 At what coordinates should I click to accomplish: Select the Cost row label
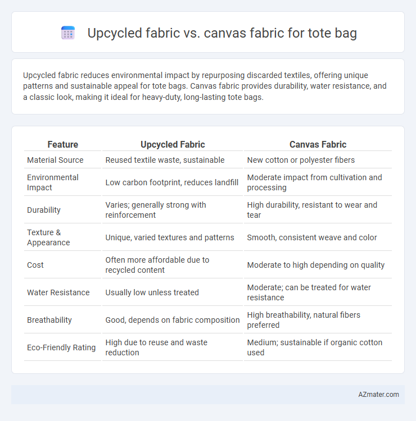click(x=35, y=265)
